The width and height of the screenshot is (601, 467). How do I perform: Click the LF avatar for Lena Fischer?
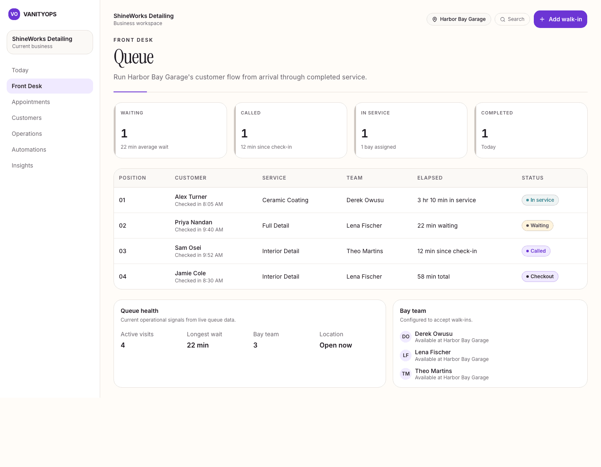[x=406, y=355]
